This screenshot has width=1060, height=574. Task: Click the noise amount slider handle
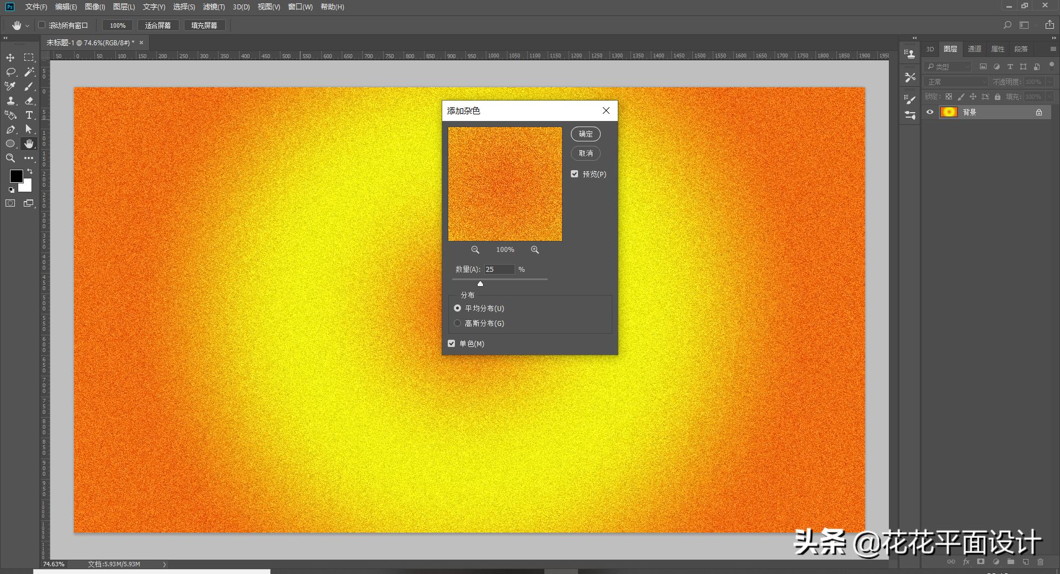[480, 283]
